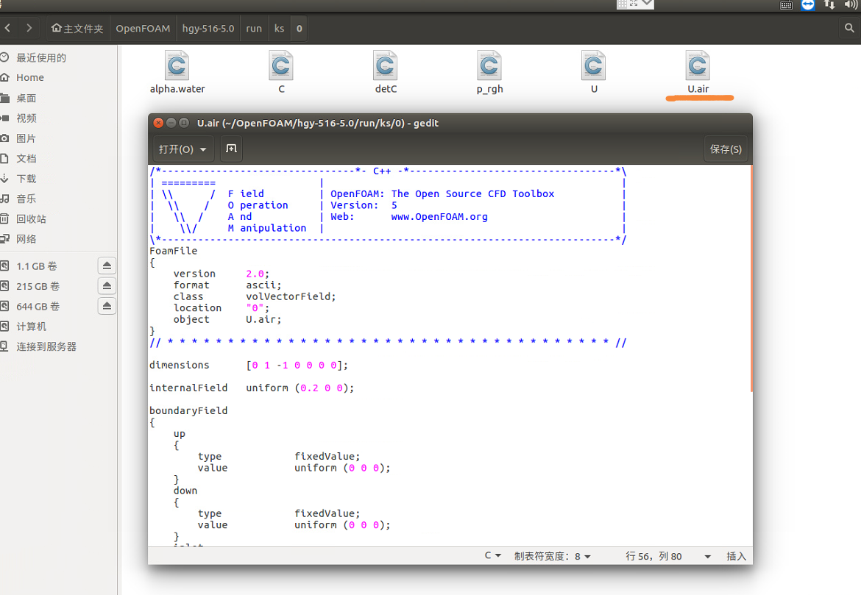Screen dimensions: 861x595
Task: Click the gedit Save 保存(S) button
Action: 726,149
